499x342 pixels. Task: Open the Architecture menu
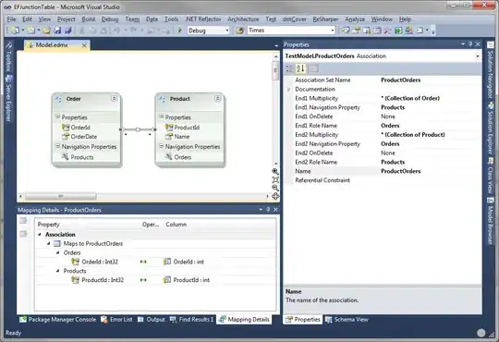point(243,19)
